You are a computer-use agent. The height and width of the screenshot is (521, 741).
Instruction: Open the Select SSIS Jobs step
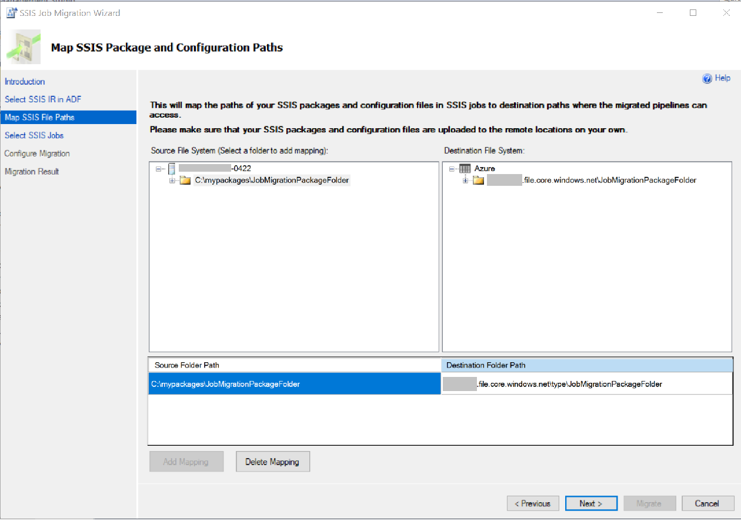point(34,135)
